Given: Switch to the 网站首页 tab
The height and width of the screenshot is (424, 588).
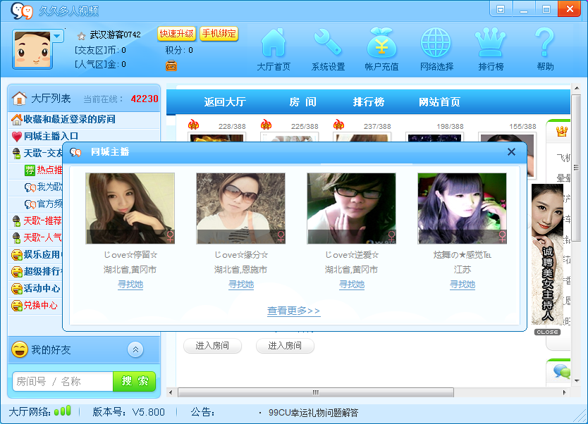Looking at the screenshot, I should tap(439, 102).
